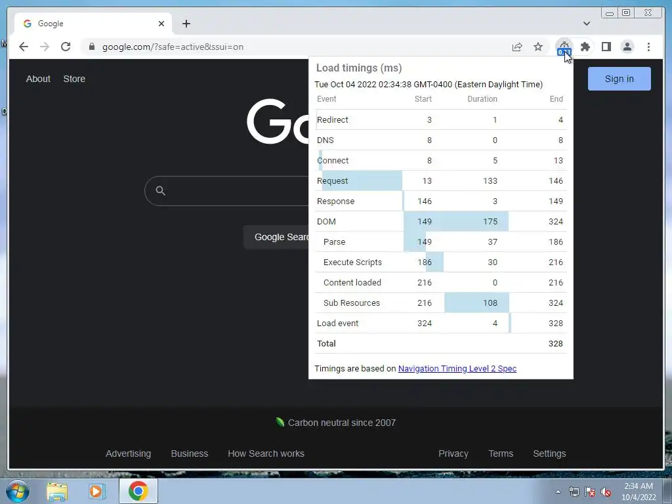
Task: Click the Start column header
Action: click(423, 99)
